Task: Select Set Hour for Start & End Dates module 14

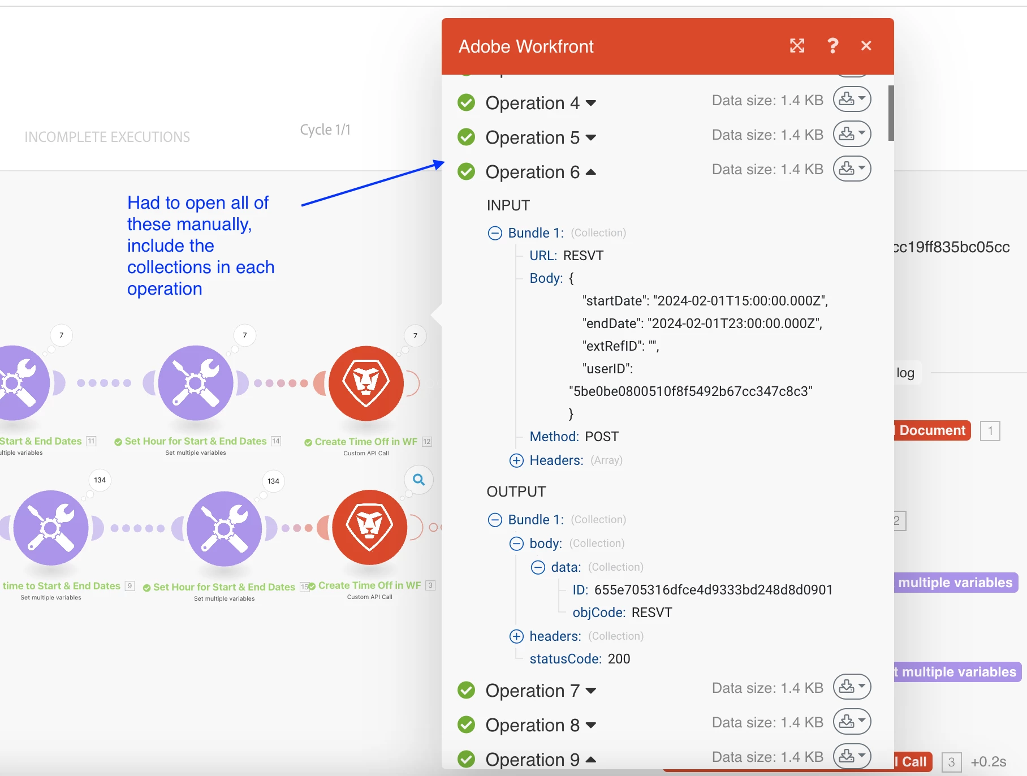Action: point(196,383)
